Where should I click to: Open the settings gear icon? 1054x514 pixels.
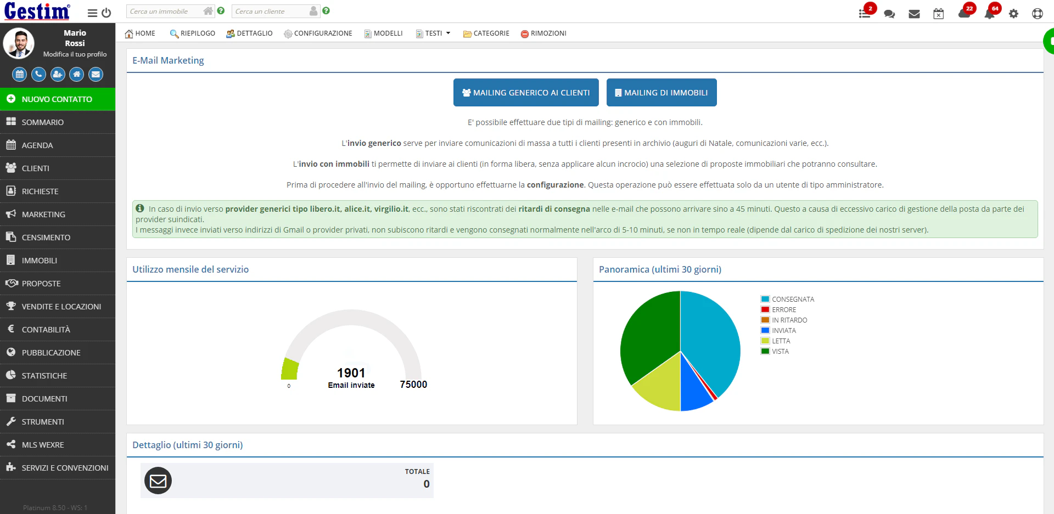[1014, 14]
